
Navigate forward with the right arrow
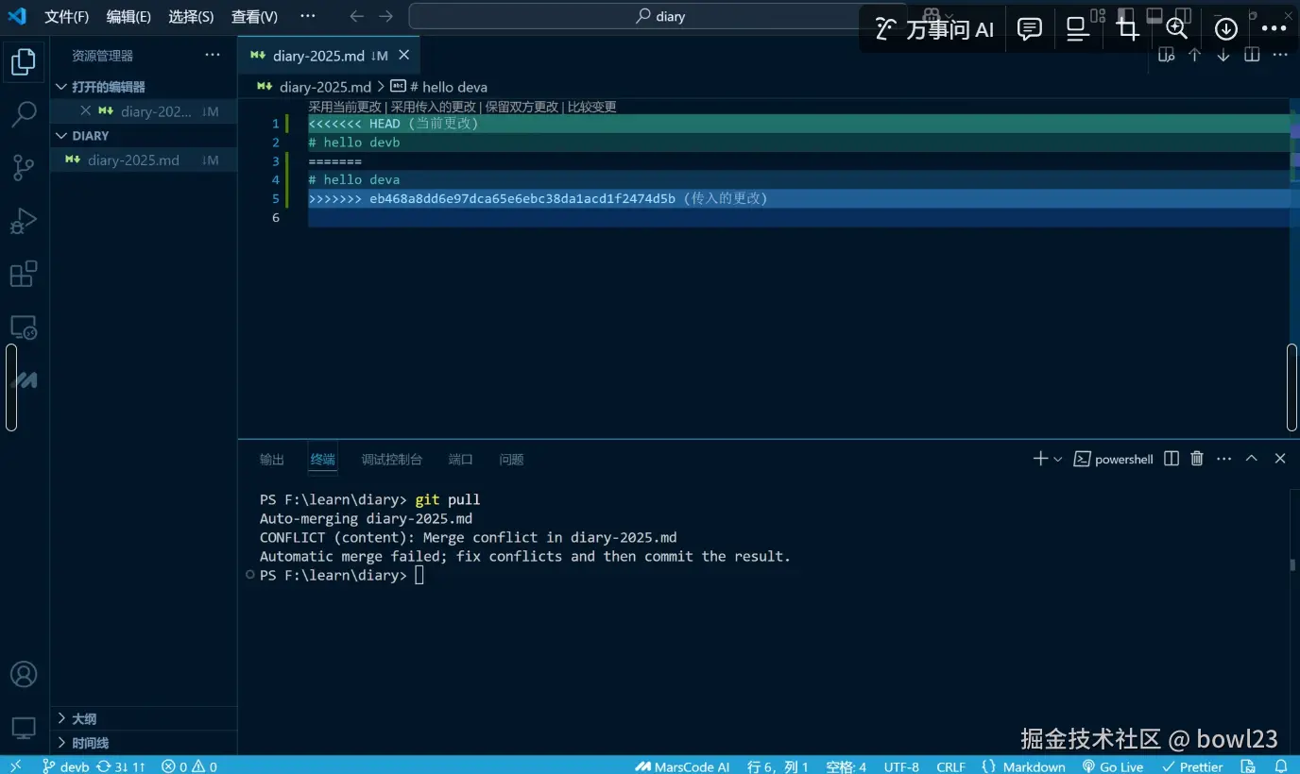click(385, 16)
